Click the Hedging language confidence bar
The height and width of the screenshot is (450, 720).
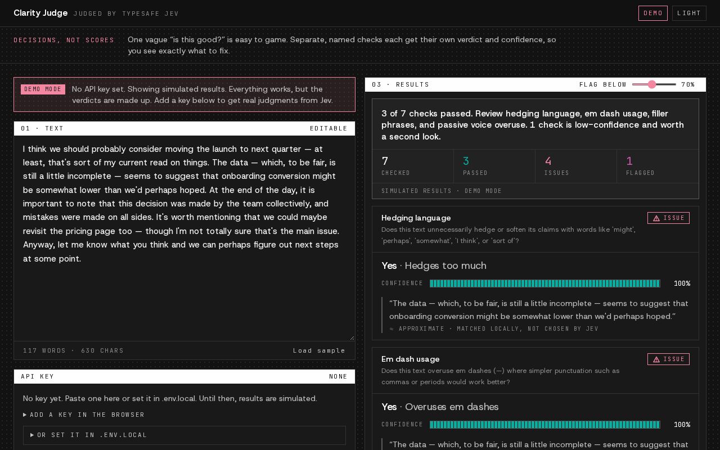coord(545,283)
